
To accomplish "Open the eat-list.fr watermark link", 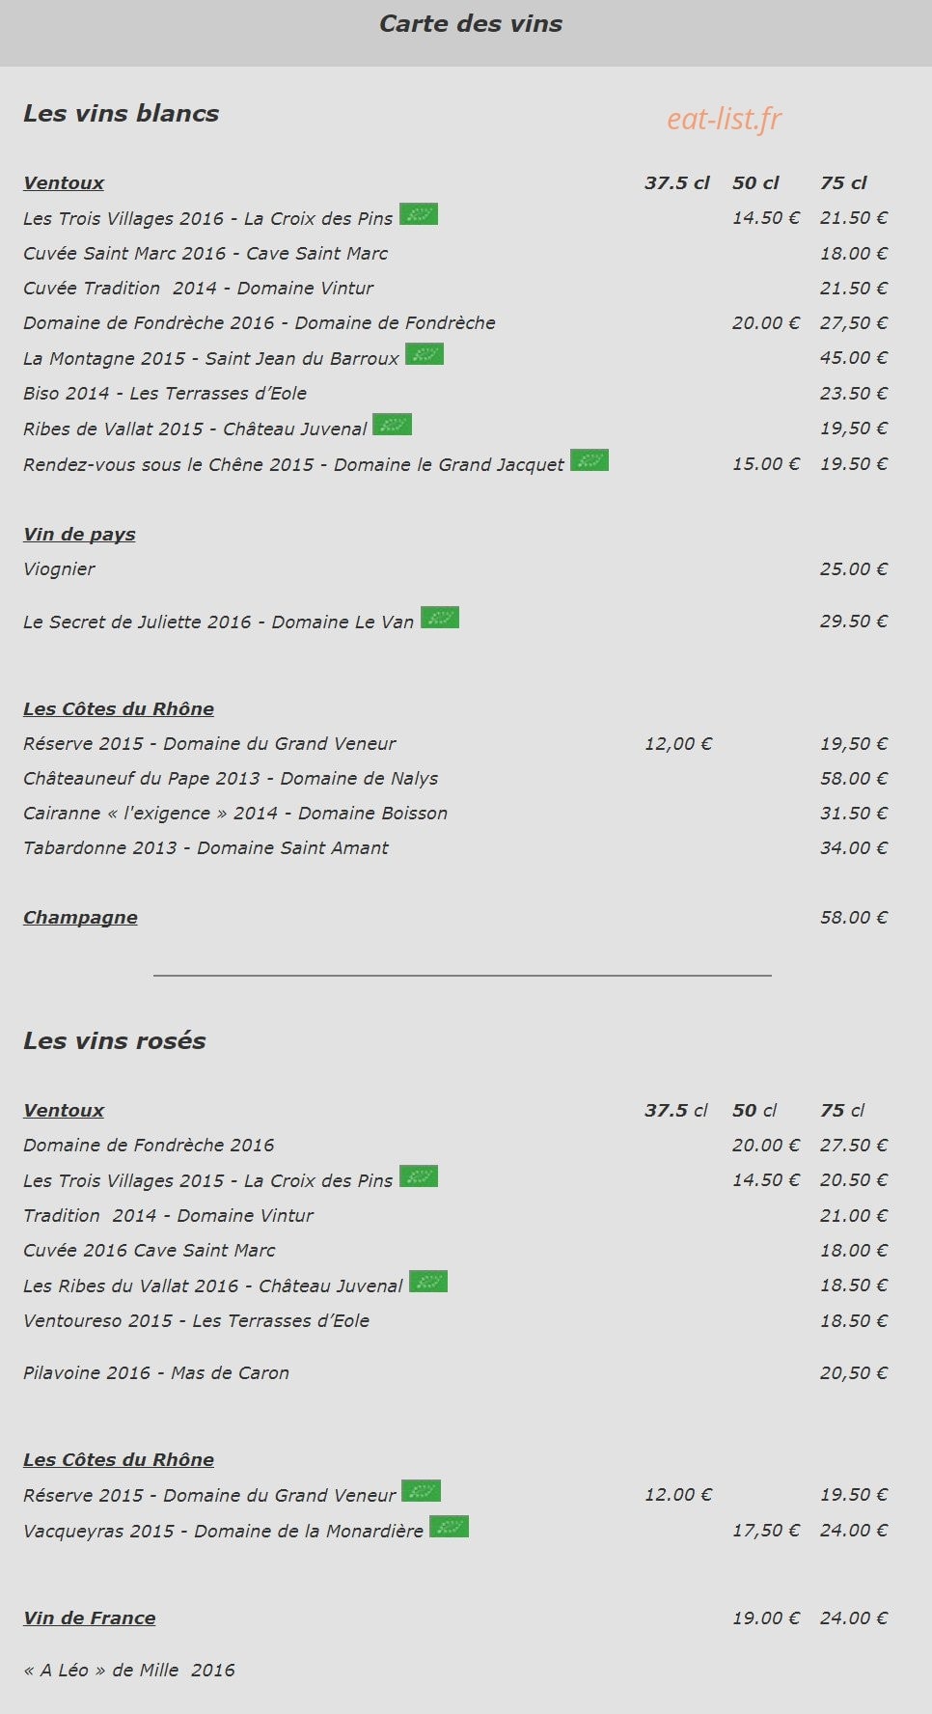I will (x=724, y=120).
